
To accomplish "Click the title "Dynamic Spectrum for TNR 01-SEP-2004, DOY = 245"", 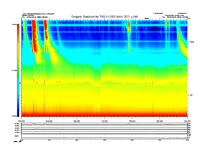I will [105, 17].
